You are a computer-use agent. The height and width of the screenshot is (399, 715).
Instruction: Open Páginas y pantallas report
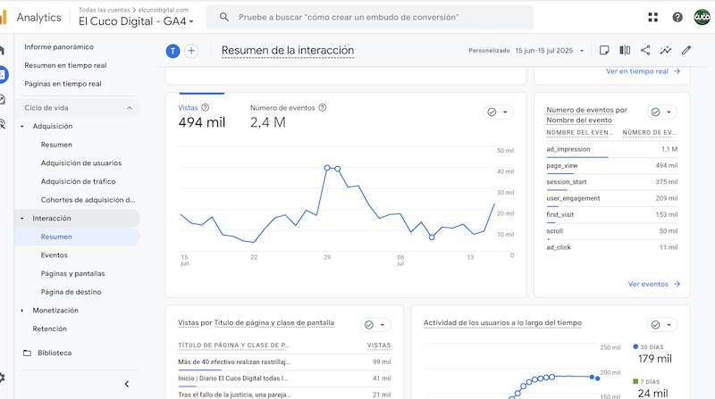click(x=72, y=273)
